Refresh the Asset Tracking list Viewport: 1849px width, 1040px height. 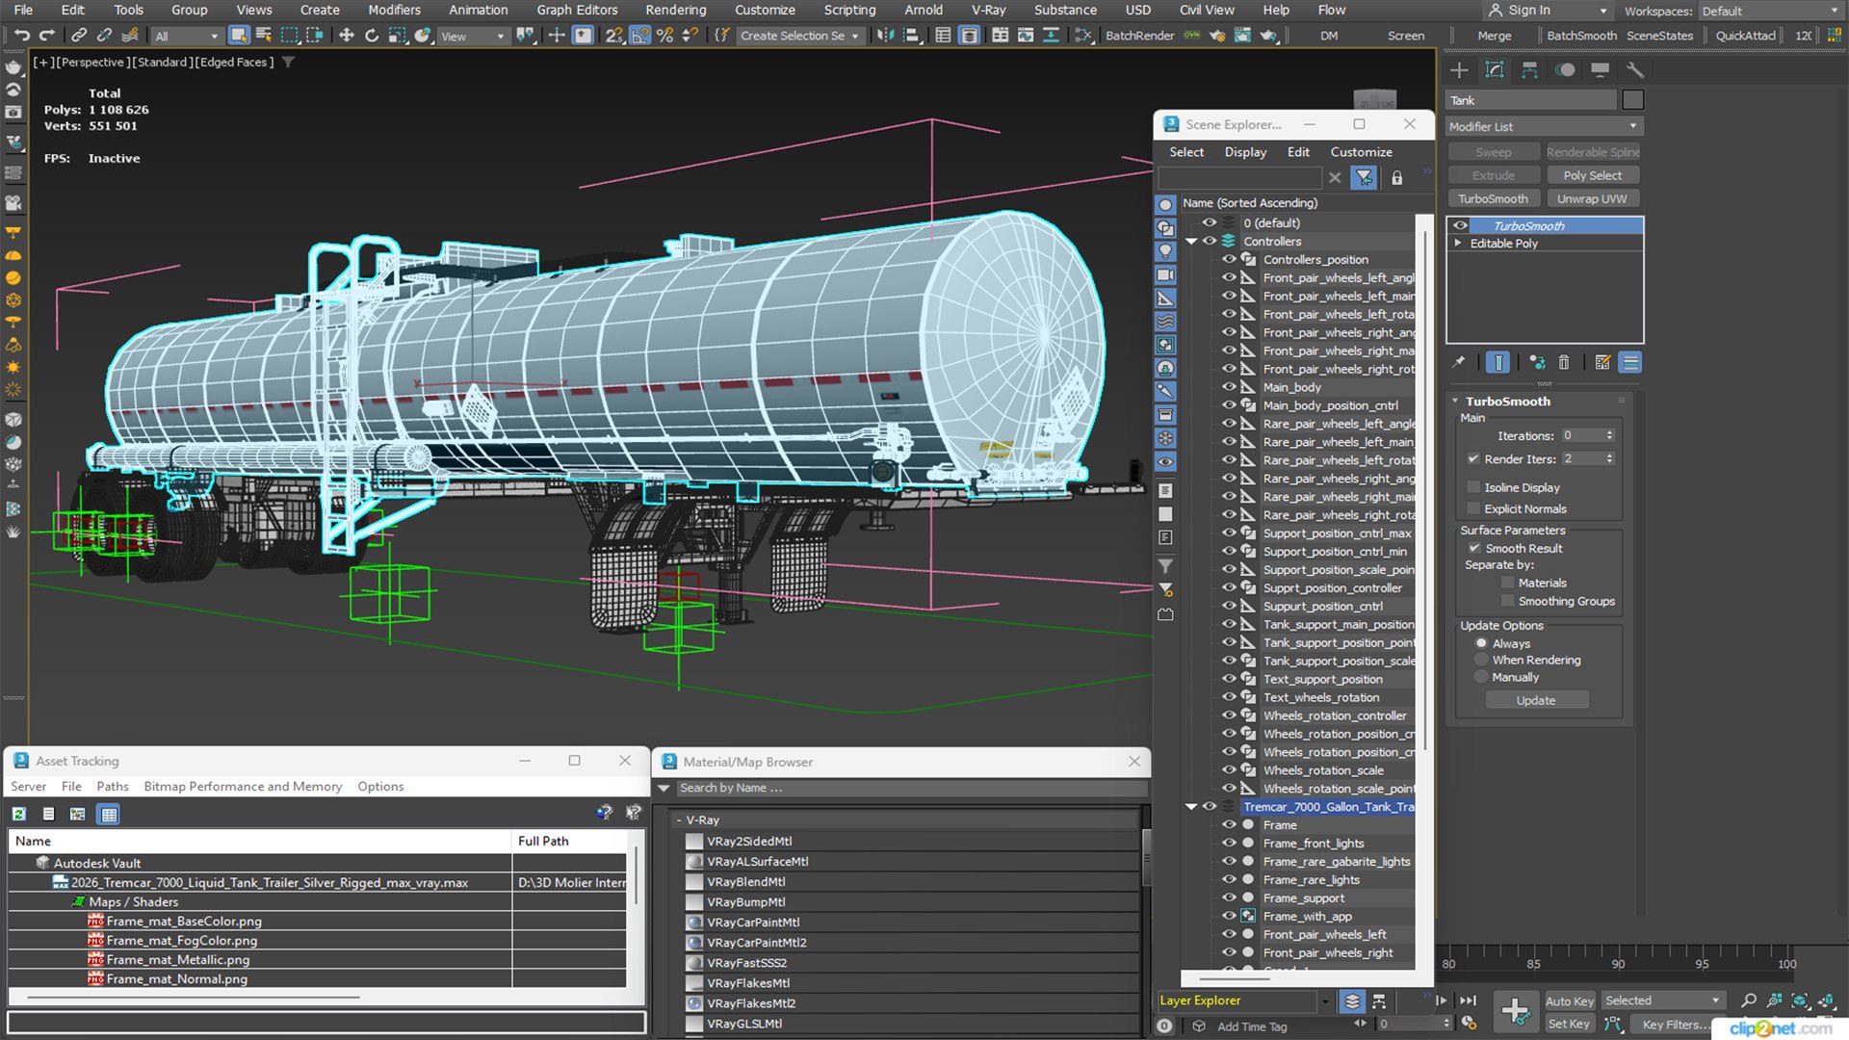19,815
